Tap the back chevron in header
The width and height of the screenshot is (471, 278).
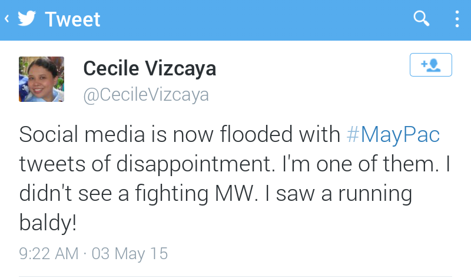tap(7, 19)
